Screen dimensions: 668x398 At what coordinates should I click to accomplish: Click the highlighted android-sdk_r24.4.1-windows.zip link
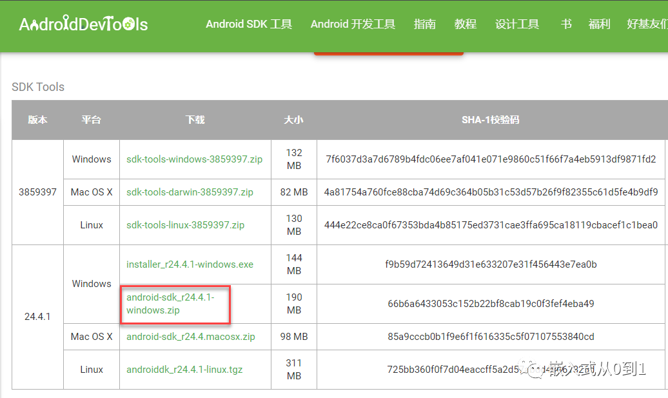pyautogui.click(x=170, y=304)
